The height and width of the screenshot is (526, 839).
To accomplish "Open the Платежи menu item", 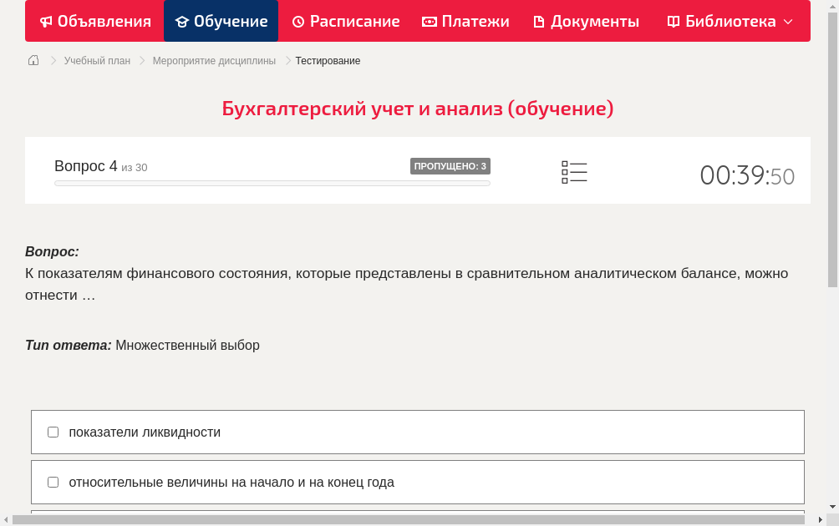I will click(465, 21).
